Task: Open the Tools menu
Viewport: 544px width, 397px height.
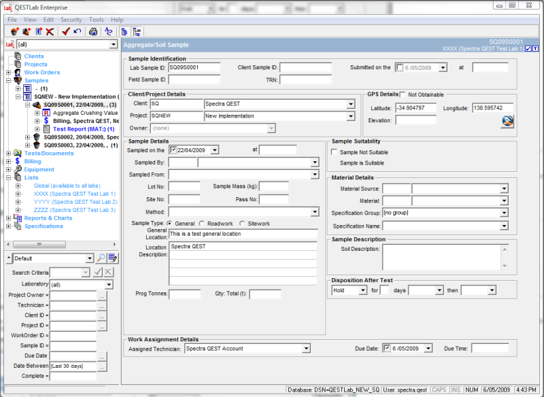Action: [x=96, y=19]
